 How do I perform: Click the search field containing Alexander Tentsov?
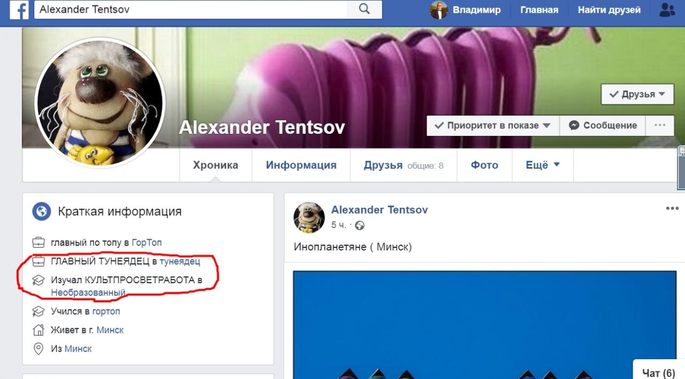point(191,9)
